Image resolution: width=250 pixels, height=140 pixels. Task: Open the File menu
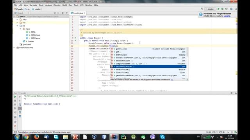click(15, 5)
